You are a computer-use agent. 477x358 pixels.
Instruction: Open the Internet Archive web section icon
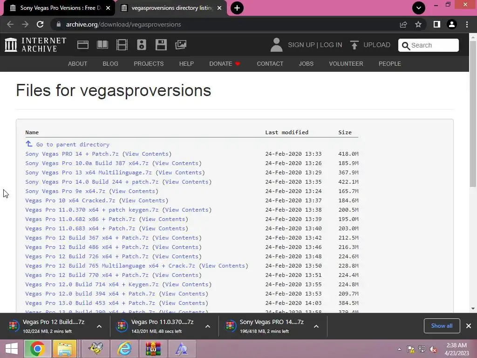(x=83, y=45)
